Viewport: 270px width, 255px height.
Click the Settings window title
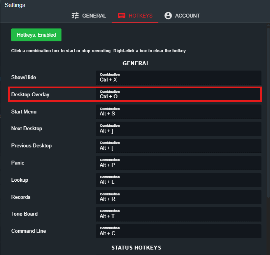point(15,5)
